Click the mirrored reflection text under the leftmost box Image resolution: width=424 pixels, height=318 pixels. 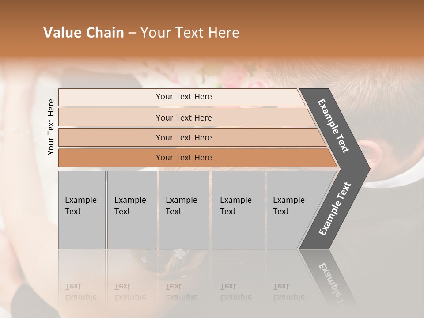point(81,292)
